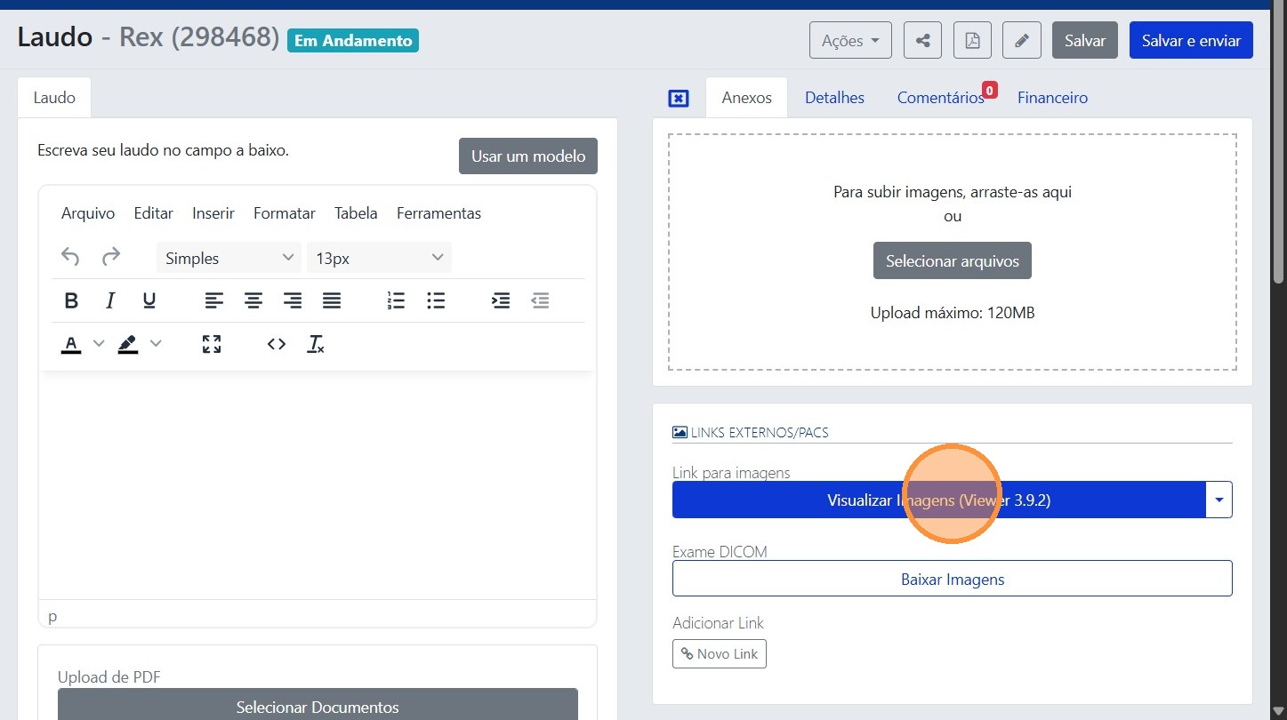Screen dimensions: 1287x720
Task: Insert a numbered list
Action: pyautogui.click(x=396, y=301)
